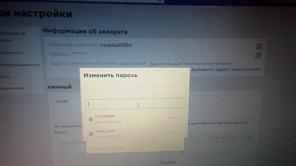The height and width of the screenshot is (166, 296).
Task: Choose saved login Rajik_yutub from autofill list
Action: [135, 134]
